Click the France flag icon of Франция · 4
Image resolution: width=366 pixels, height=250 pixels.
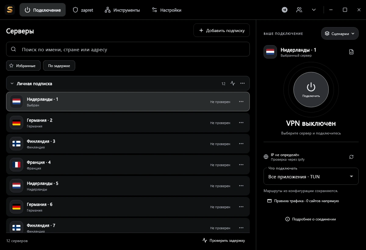pyautogui.click(x=16, y=165)
